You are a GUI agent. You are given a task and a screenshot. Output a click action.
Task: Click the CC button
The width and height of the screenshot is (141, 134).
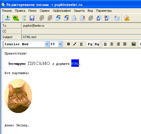(x=11, y=31)
